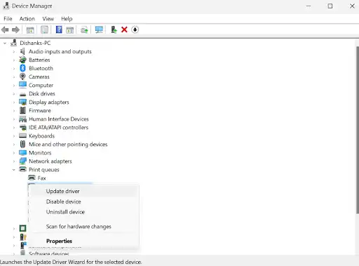Screen dimensions: 359x266
Task: Click the Keyboards category icon
Action: pos(22,135)
